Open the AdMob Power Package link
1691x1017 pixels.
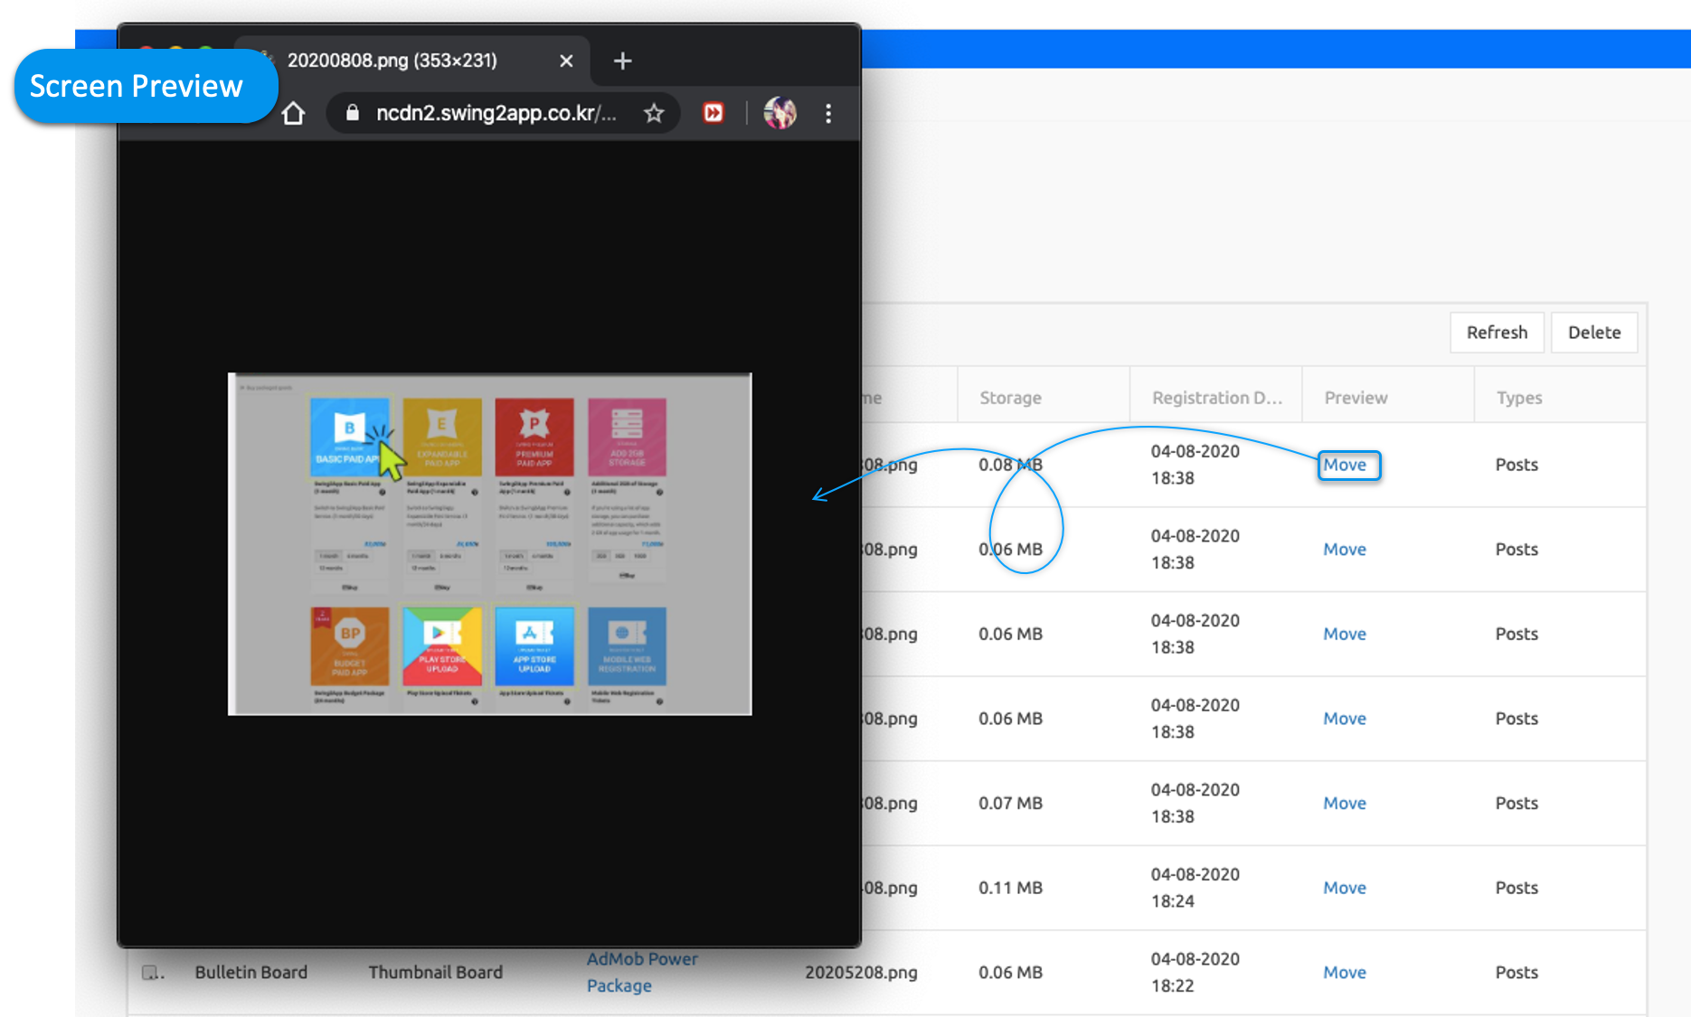641,972
